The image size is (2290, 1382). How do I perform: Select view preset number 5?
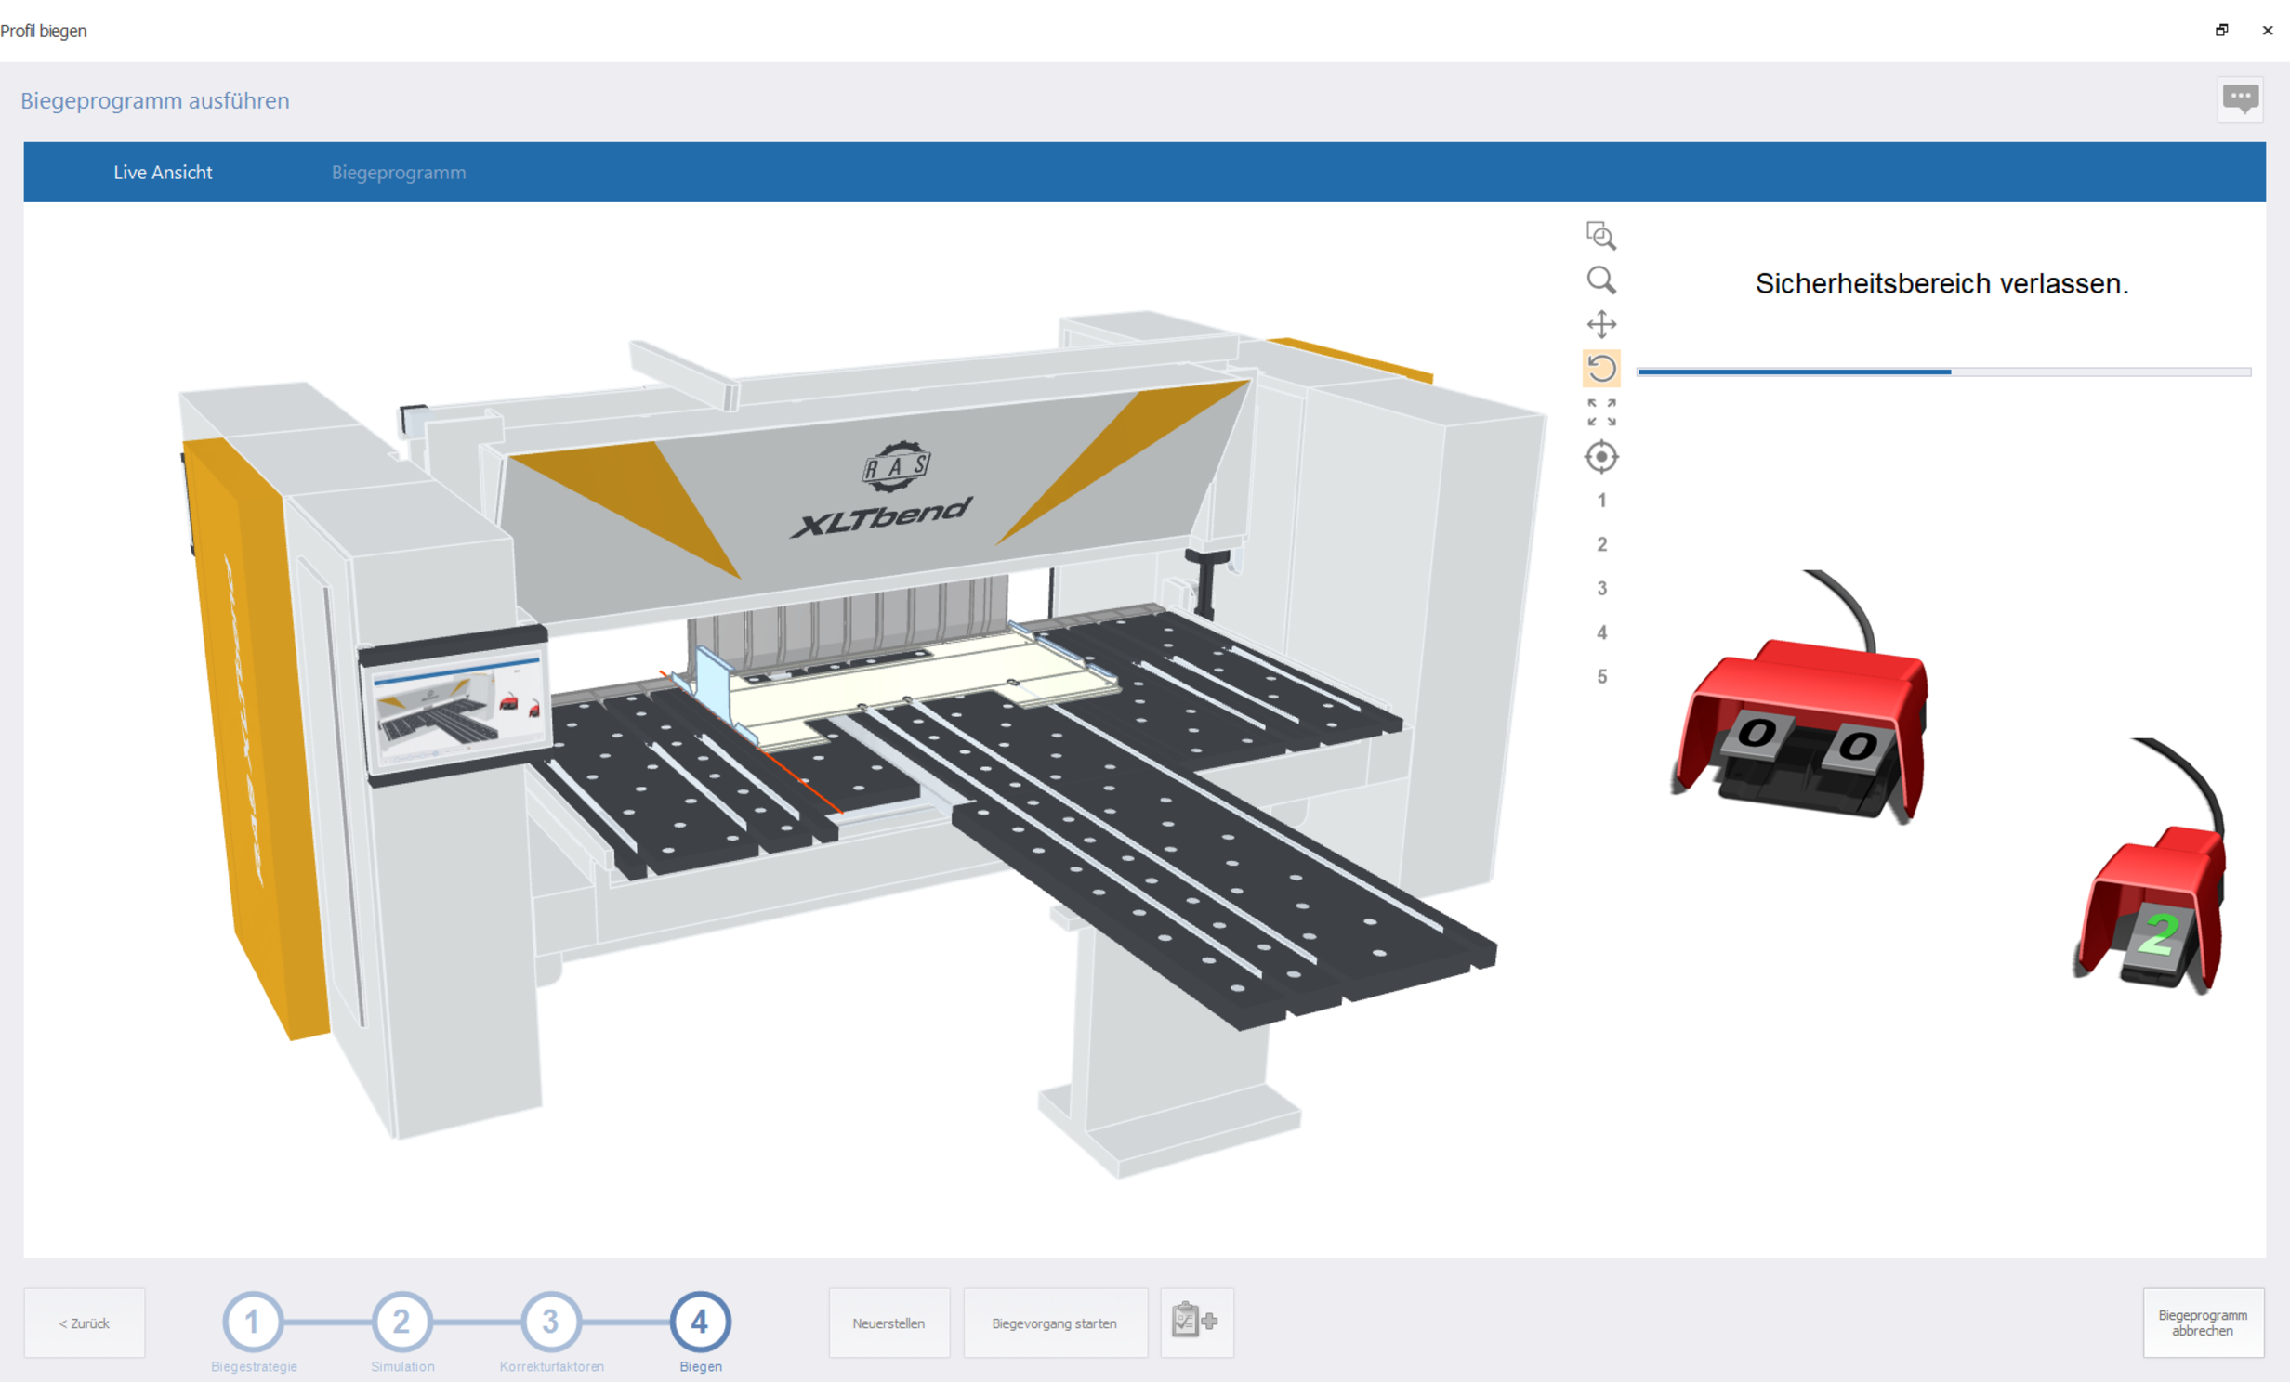point(1600,677)
